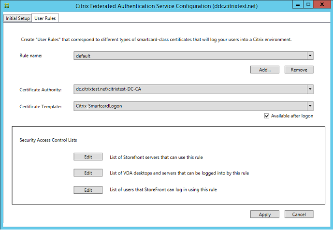The height and width of the screenshot is (230, 333).
Task: Click the Remove rule button
Action: pyautogui.click(x=299, y=70)
